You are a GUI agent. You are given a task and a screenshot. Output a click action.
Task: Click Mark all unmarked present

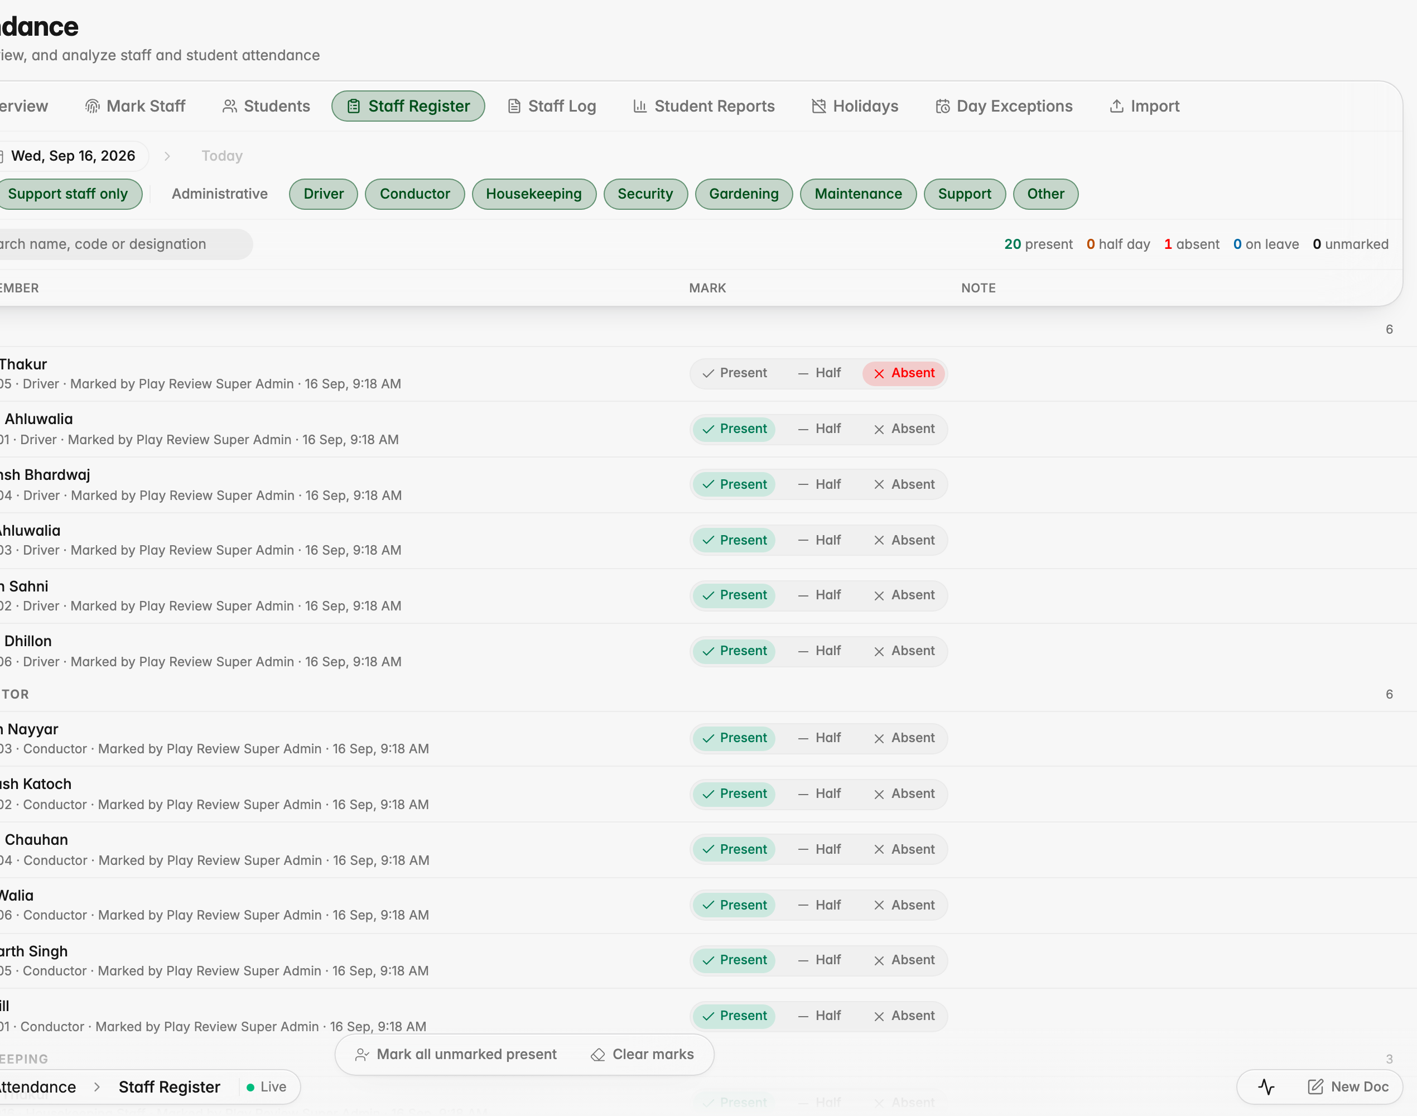[x=455, y=1054]
